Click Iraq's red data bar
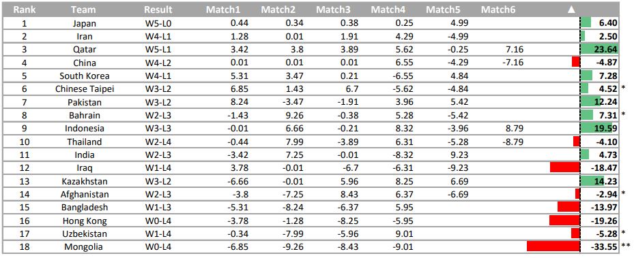This screenshot has height=258, width=634. point(565,167)
